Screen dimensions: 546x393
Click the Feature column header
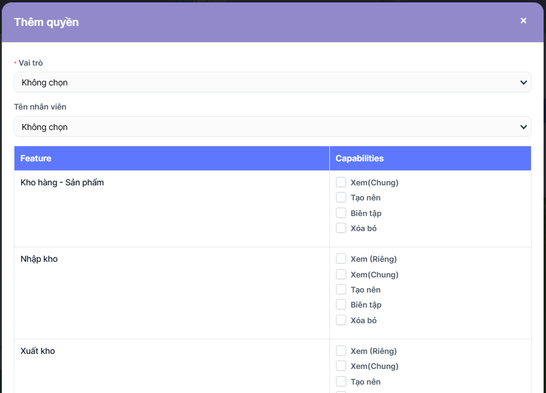pos(36,158)
